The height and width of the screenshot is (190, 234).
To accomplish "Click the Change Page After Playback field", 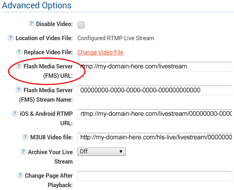I will pos(155,176).
